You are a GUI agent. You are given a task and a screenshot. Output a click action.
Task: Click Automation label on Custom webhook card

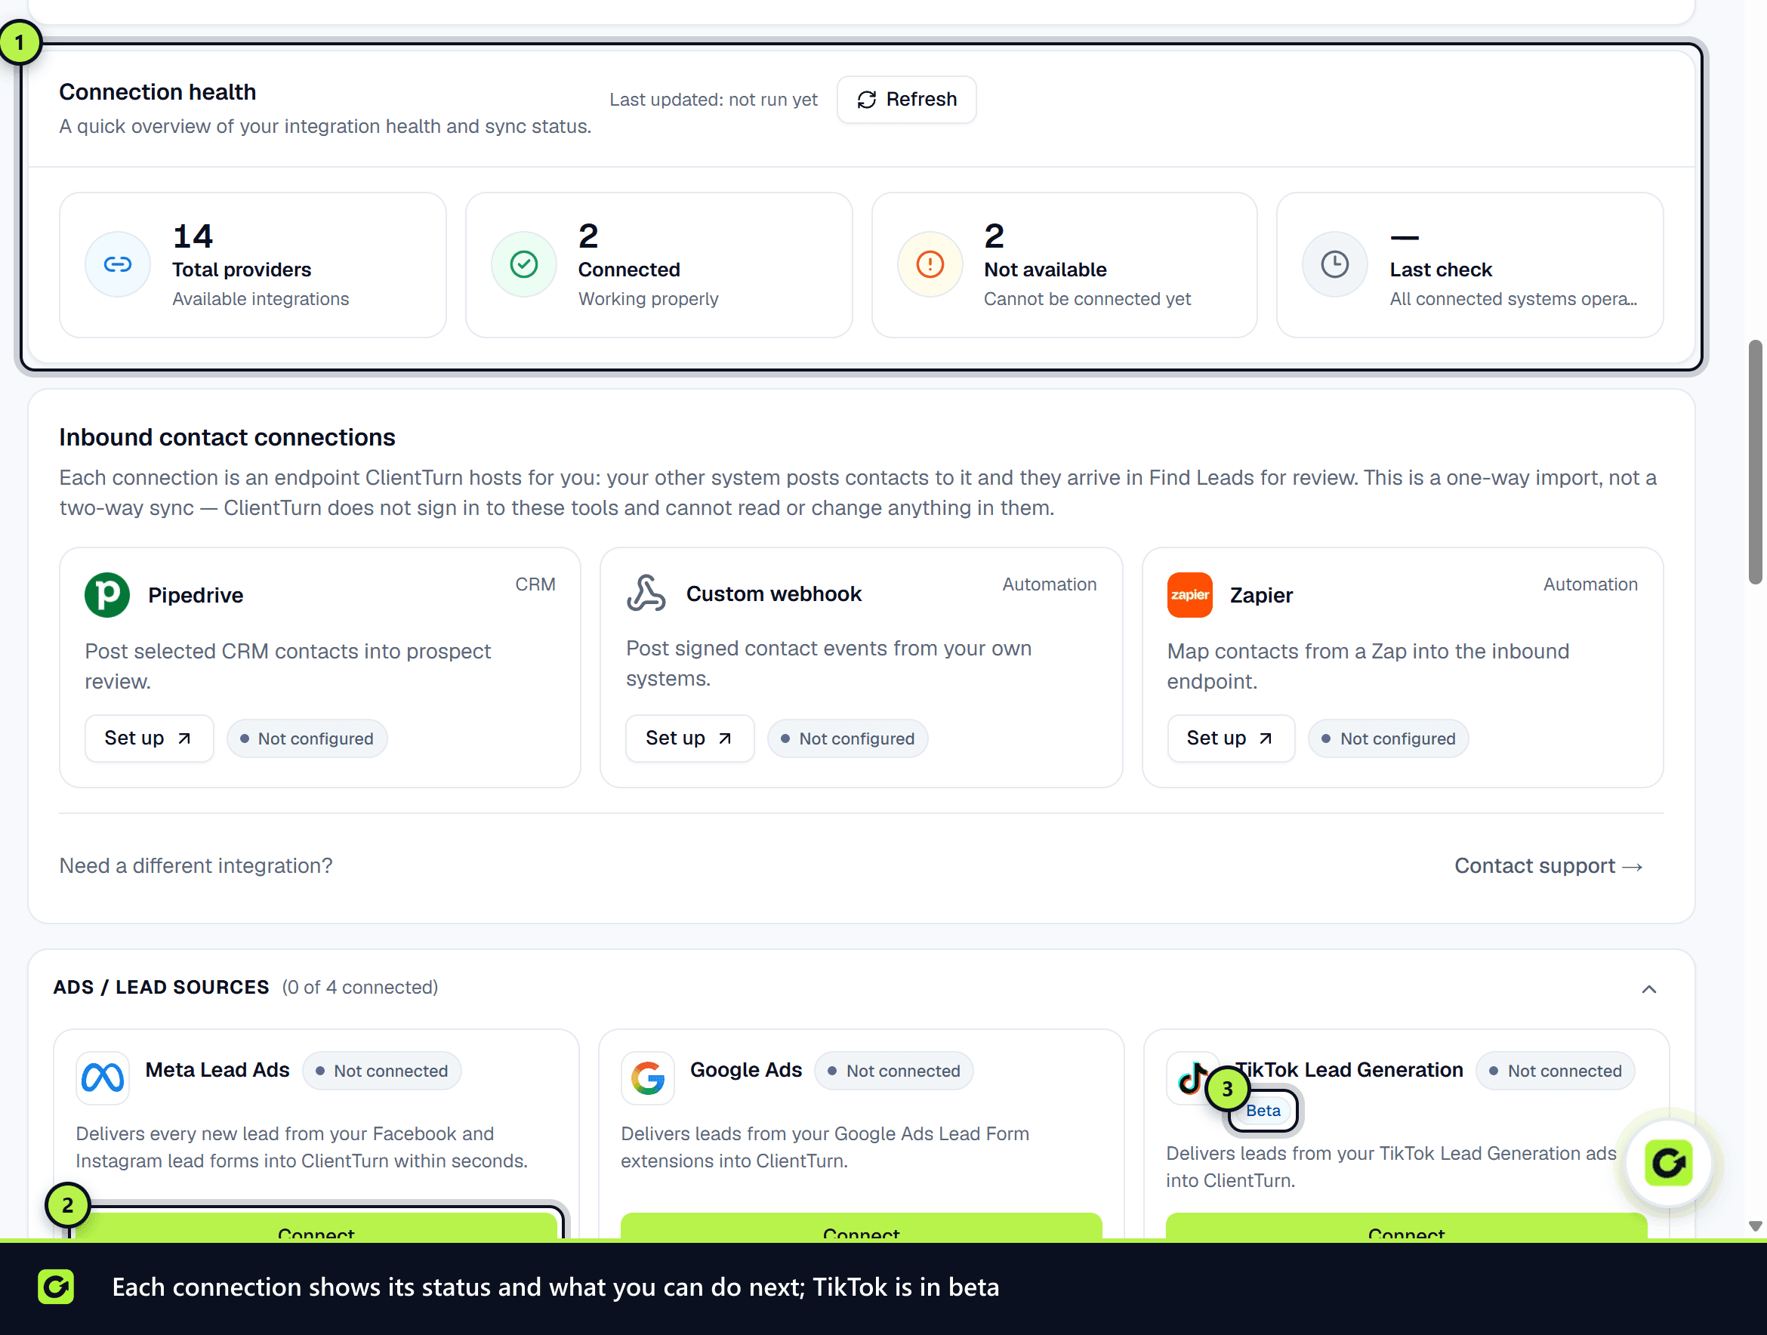1050,584
